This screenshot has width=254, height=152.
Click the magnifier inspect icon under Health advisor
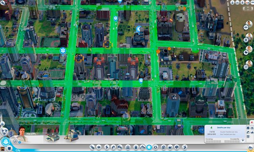point(15,141)
